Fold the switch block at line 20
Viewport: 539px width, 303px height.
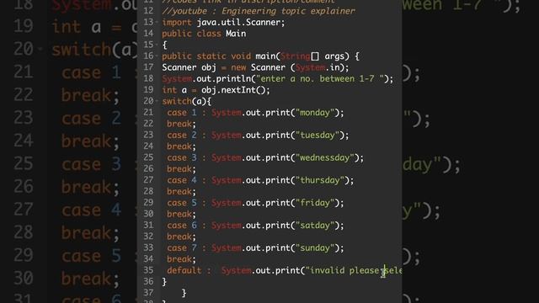tap(157, 101)
